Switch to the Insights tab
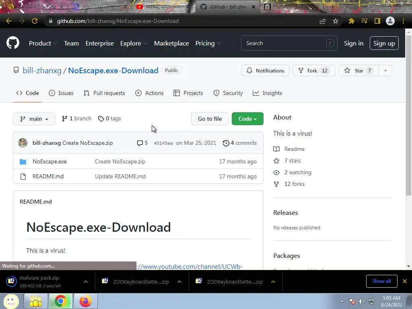Image resolution: width=412 pixels, height=309 pixels. coord(267,93)
